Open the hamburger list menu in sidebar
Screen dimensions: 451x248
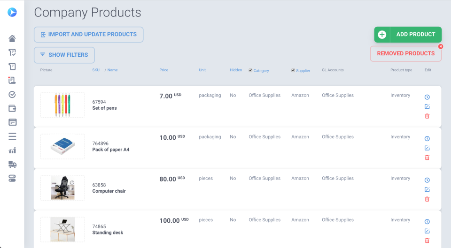pyautogui.click(x=12, y=136)
